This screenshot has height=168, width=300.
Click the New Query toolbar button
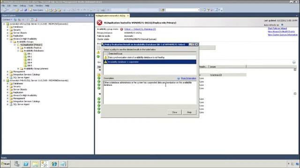click(x=37, y=10)
